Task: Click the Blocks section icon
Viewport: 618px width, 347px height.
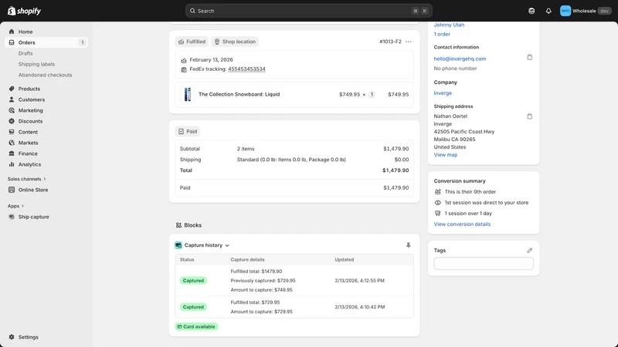Action: tap(178, 225)
